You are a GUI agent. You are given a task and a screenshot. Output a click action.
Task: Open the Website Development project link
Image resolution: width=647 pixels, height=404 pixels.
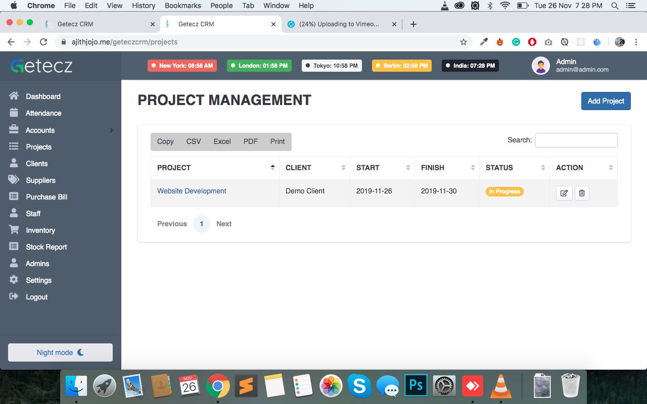[192, 191]
